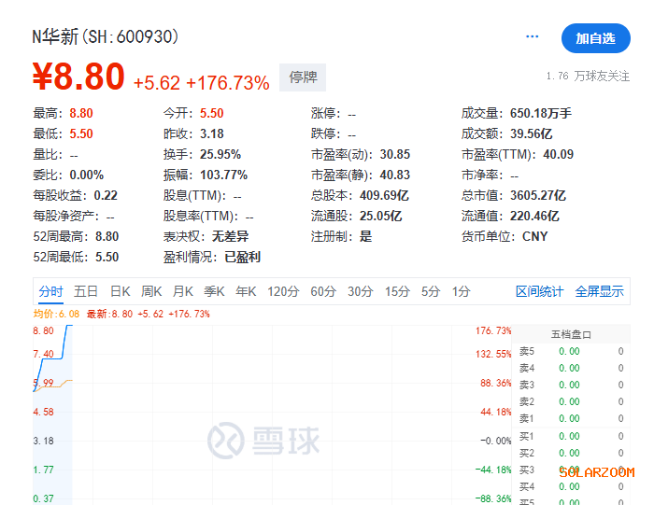The height and width of the screenshot is (505, 654).
Task: Select the 分时 intraday chart tab
Action: (x=50, y=291)
